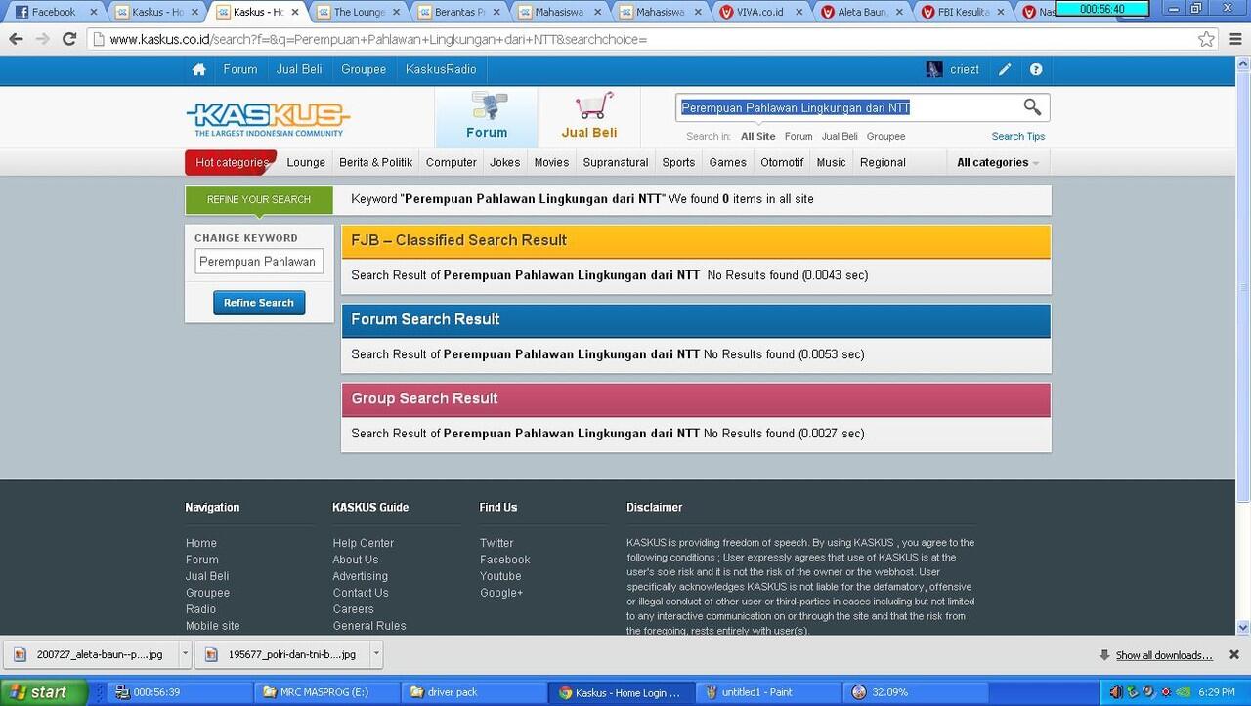Open the Otomotif category

pyautogui.click(x=782, y=162)
